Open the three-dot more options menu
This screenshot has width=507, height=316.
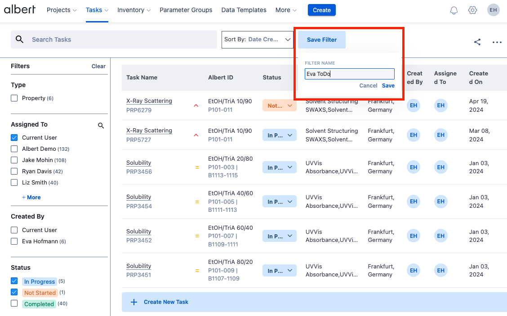pos(497,42)
